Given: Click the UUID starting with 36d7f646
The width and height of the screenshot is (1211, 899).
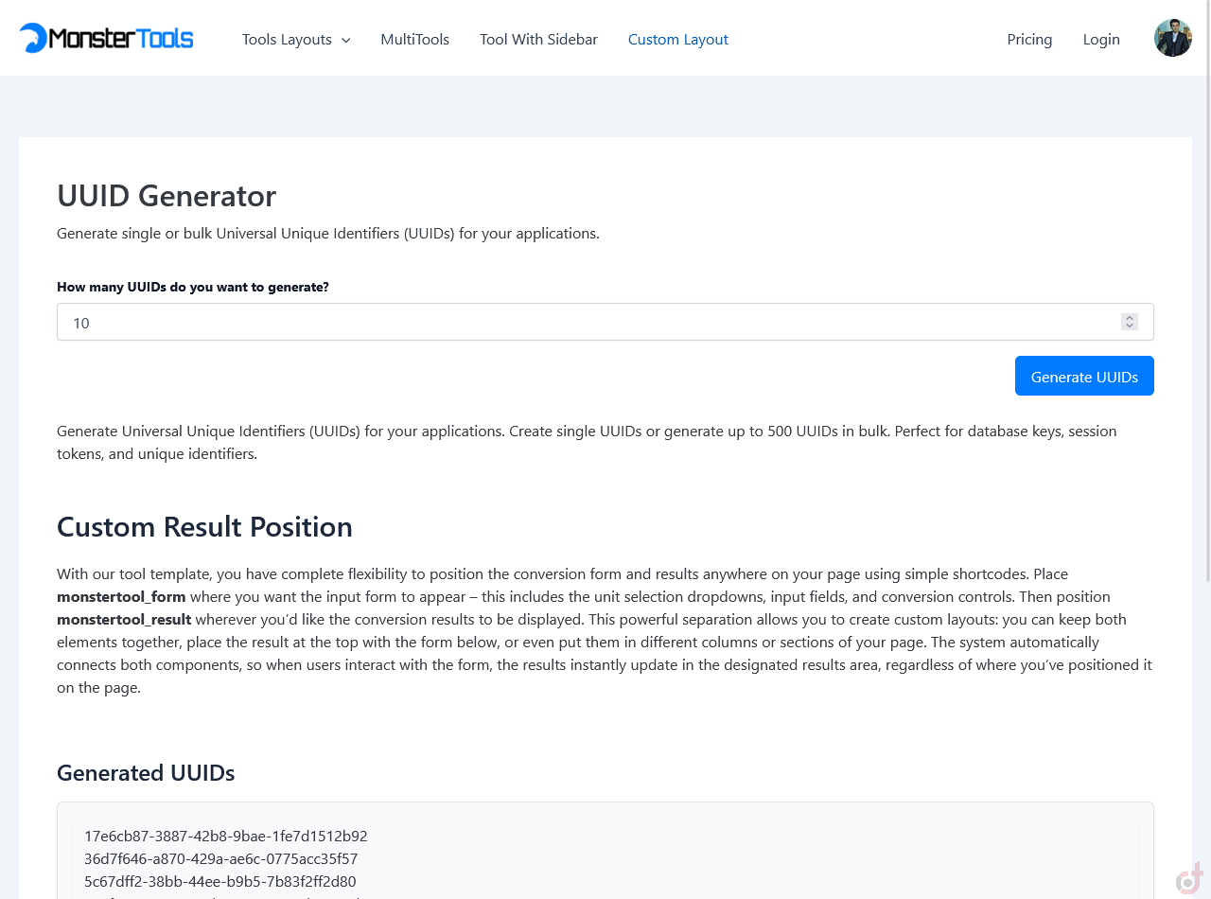Looking at the screenshot, I should pyautogui.click(x=220, y=858).
